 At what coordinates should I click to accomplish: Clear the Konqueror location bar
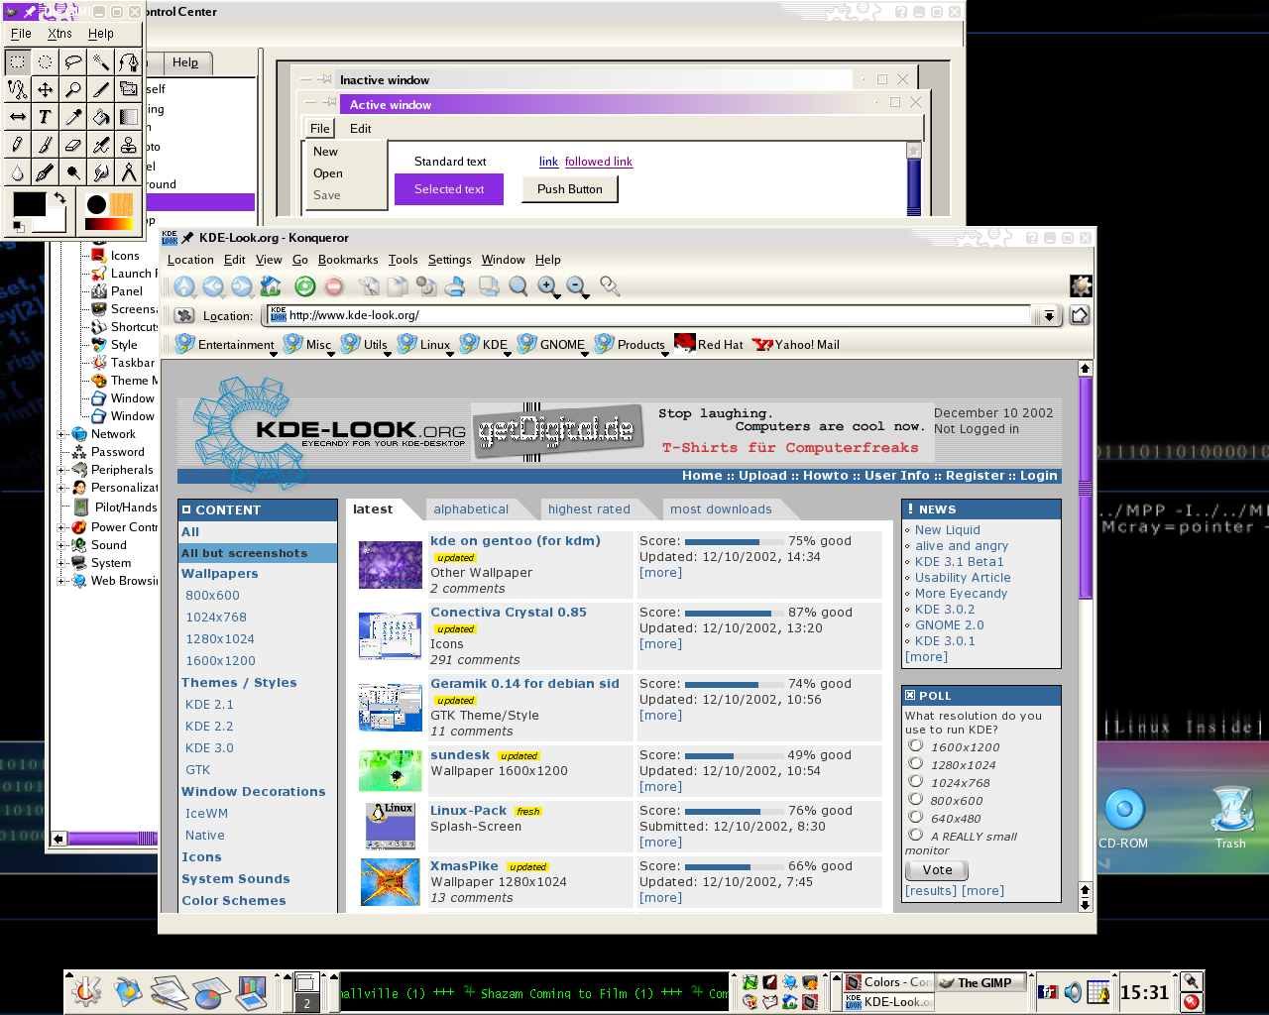point(184,315)
